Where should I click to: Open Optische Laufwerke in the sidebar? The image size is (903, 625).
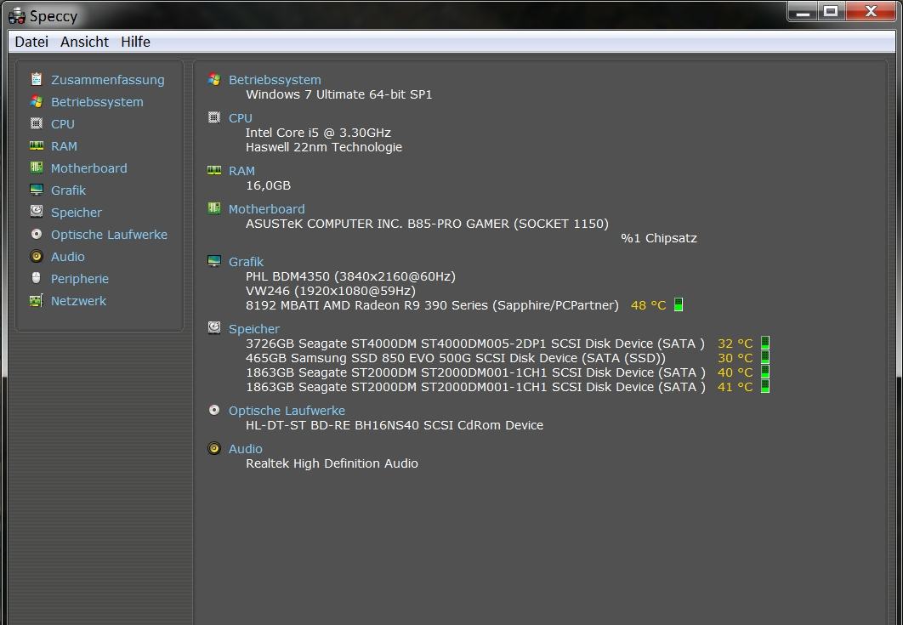coord(109,235)
